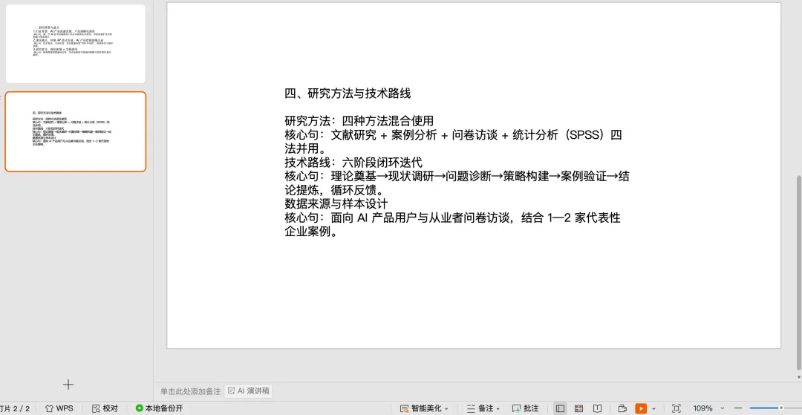Click the 批注 comments button
Viewport: 802px width, 415px height.
(526, 408)
